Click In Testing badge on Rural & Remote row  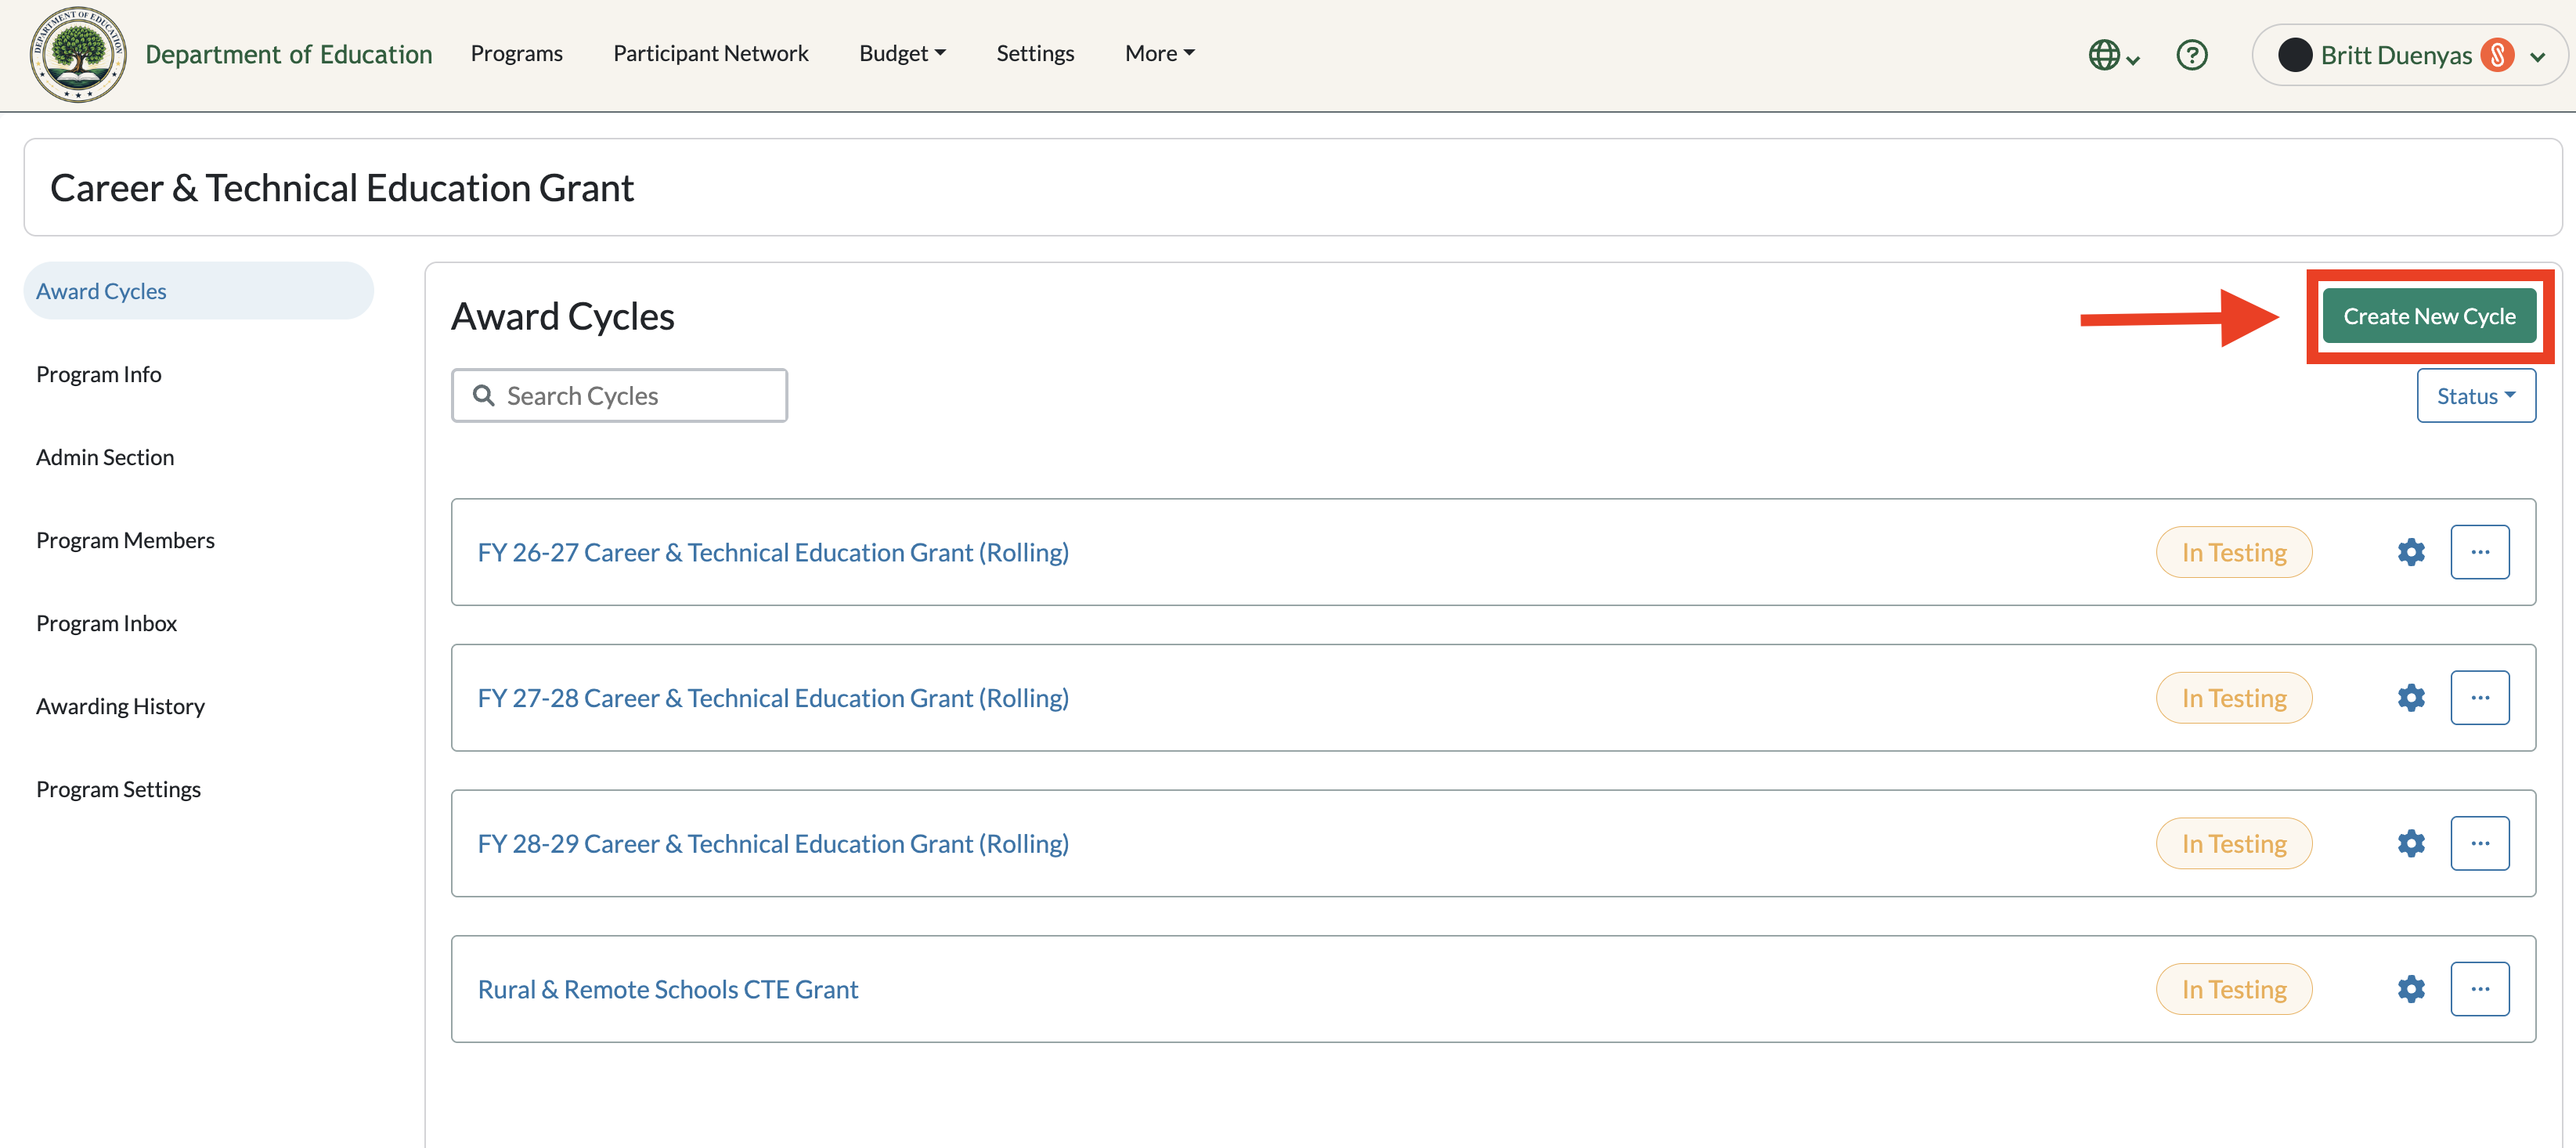[2234, 990]
